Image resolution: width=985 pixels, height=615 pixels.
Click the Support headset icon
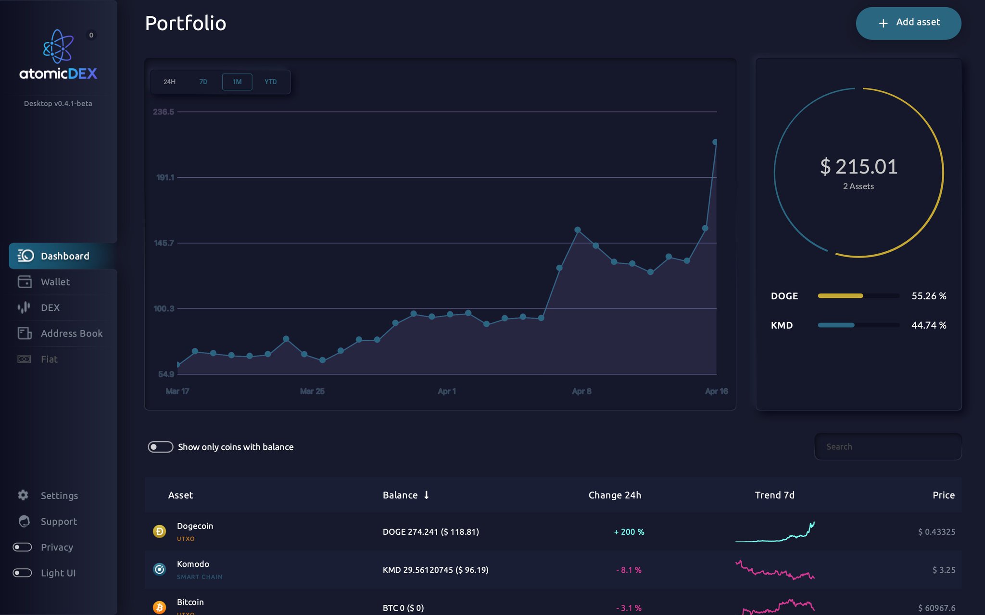(24, 521)
